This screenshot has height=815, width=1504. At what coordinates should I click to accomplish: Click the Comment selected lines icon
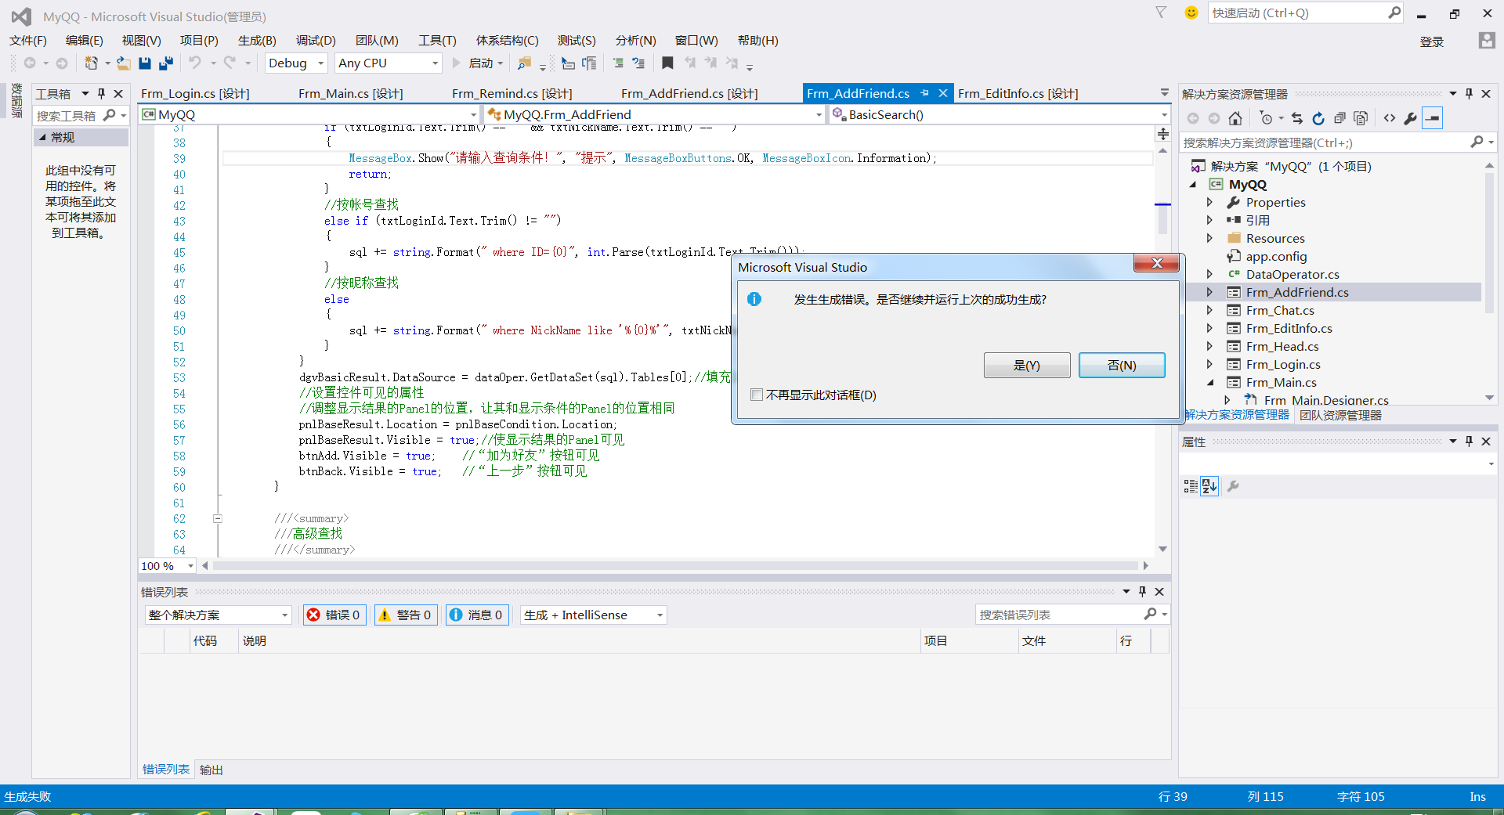[619, 63]
